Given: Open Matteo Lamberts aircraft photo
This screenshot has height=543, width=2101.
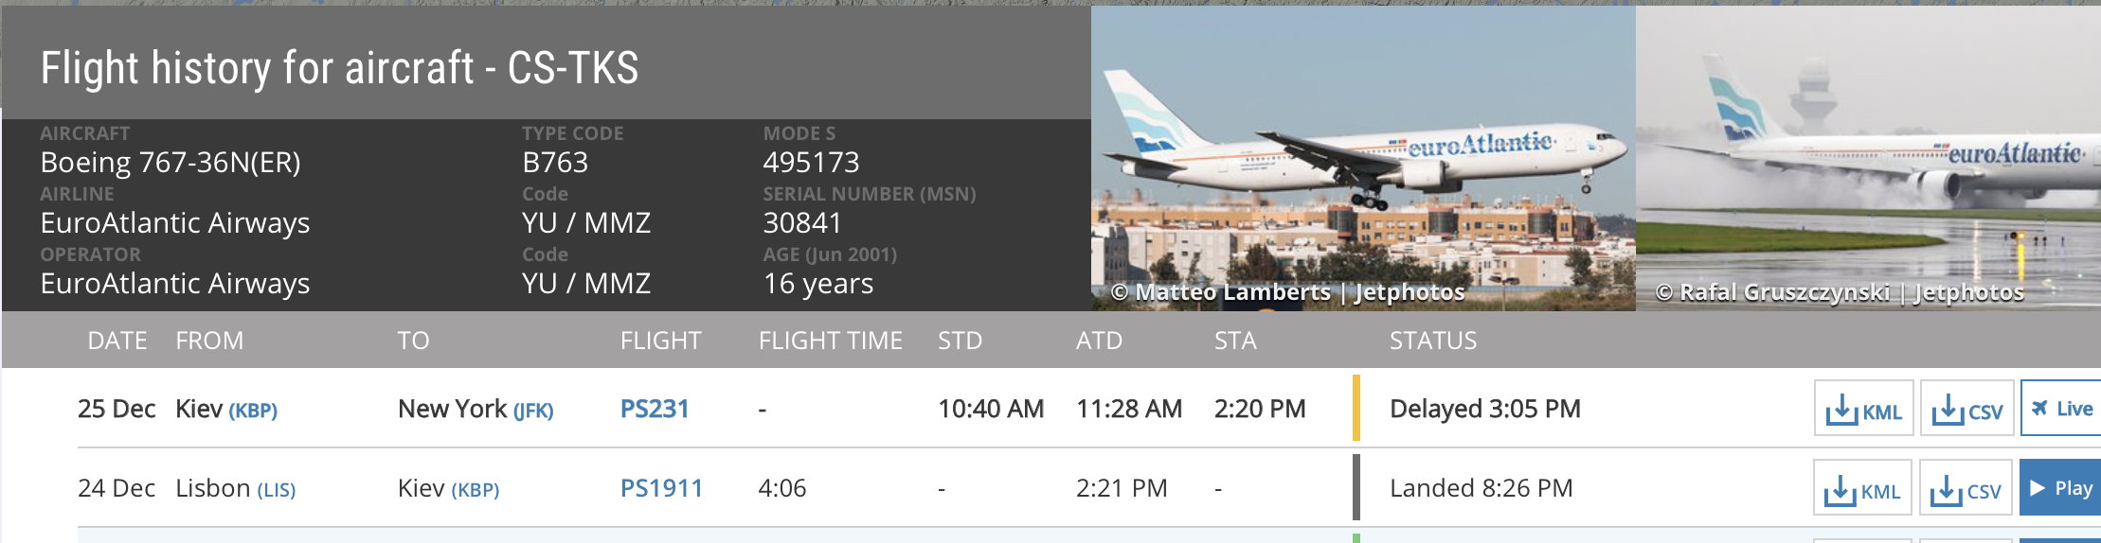Looking at the screenshot, I should pos(1363,158).
